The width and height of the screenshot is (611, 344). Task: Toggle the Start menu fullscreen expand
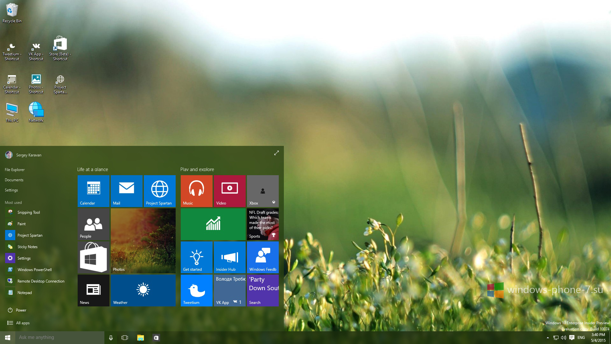click(x=276, y=153)
